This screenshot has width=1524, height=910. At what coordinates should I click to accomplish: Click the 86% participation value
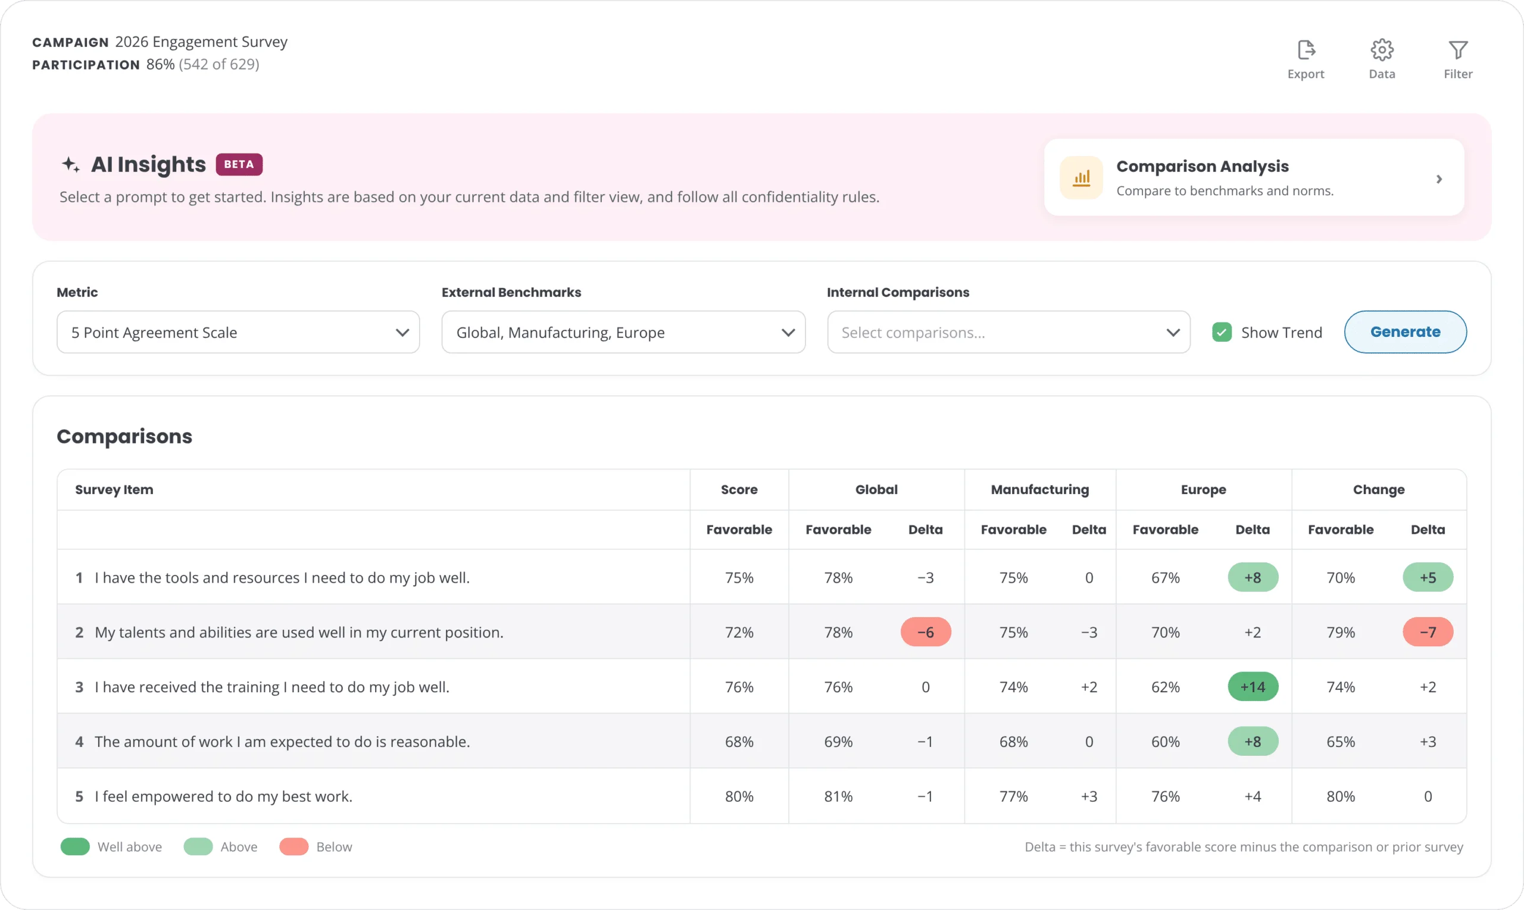point(160,64)
